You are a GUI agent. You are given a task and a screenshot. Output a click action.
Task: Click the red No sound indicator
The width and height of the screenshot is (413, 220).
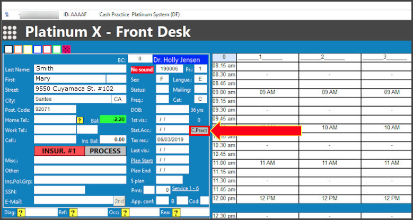pos(142,69)
